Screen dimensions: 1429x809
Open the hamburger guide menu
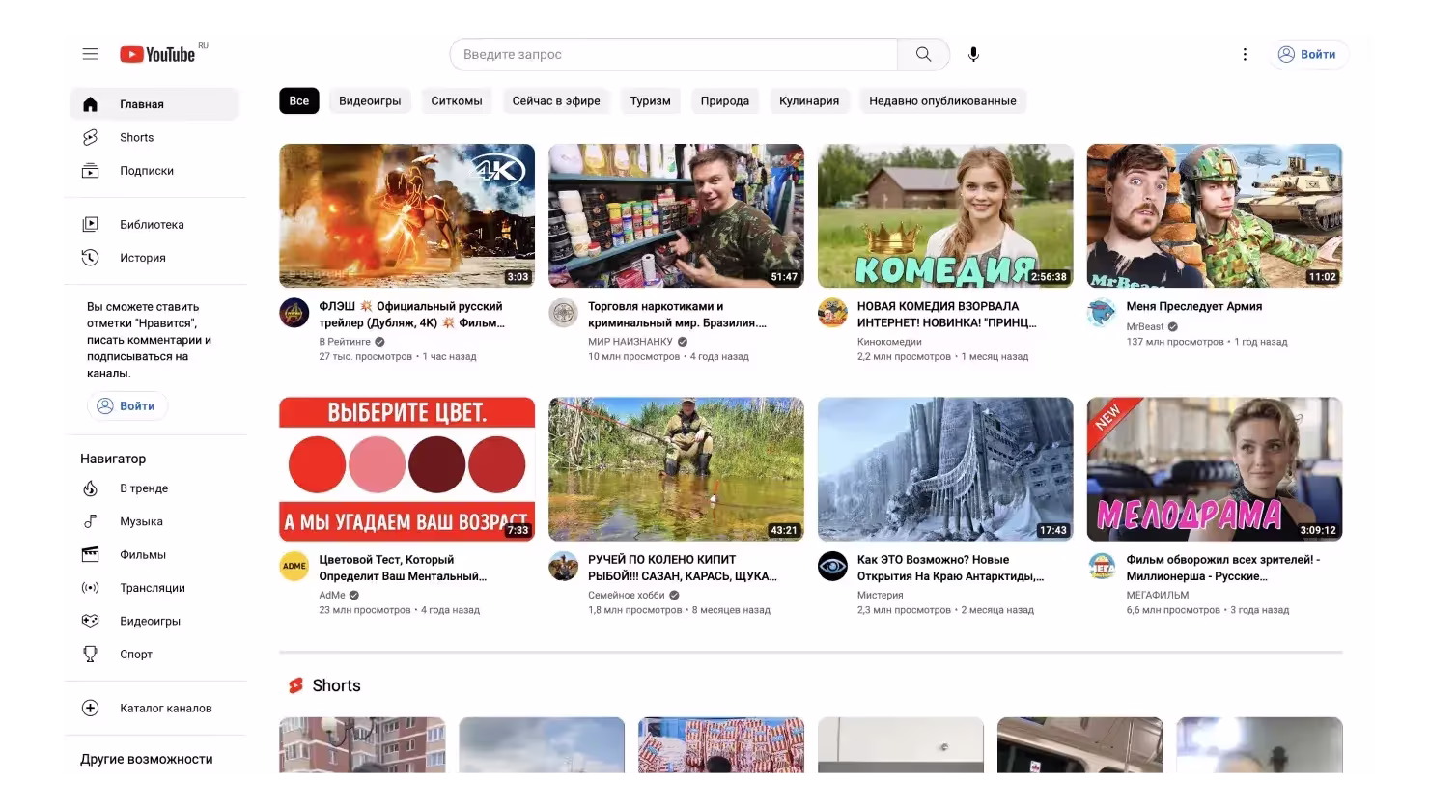click(x=90, y=54)
